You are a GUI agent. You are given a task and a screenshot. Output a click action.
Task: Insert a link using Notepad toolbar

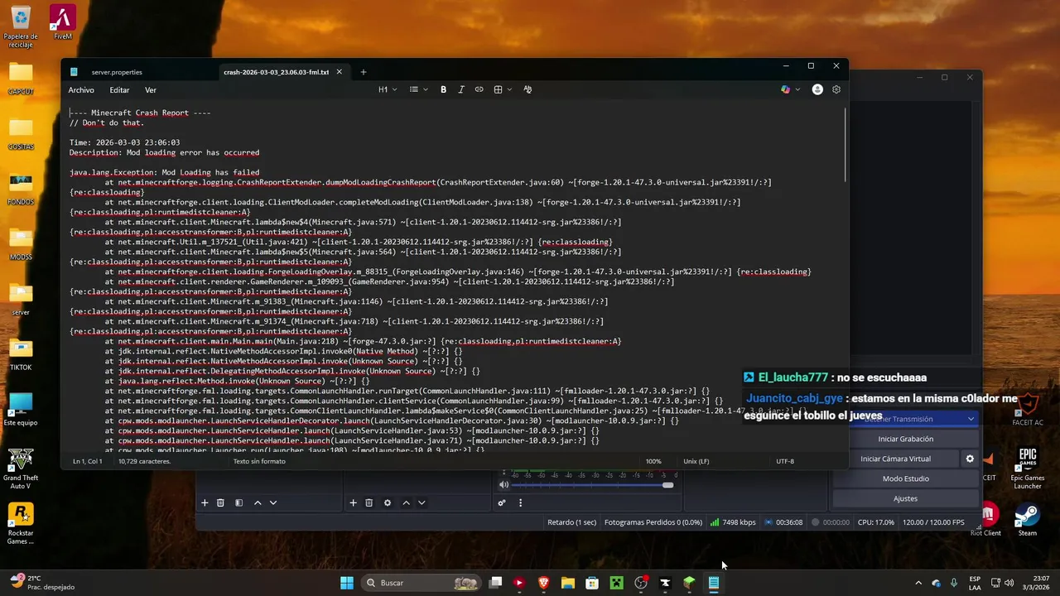coord(479,89)
